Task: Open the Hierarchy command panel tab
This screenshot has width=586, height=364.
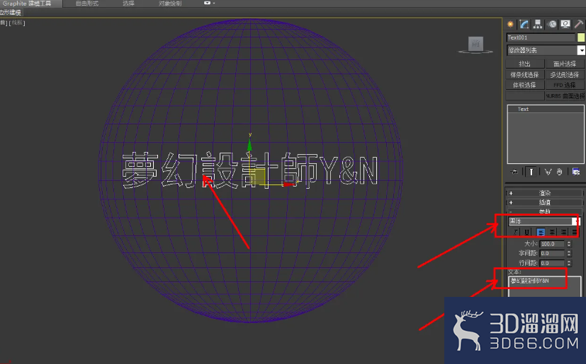Action: pyautogui.click(x=538, y=25)
